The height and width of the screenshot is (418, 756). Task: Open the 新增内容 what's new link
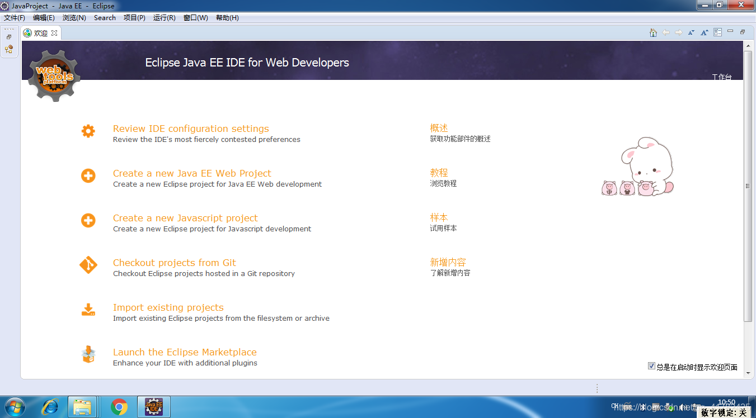(x=448, y=262)
